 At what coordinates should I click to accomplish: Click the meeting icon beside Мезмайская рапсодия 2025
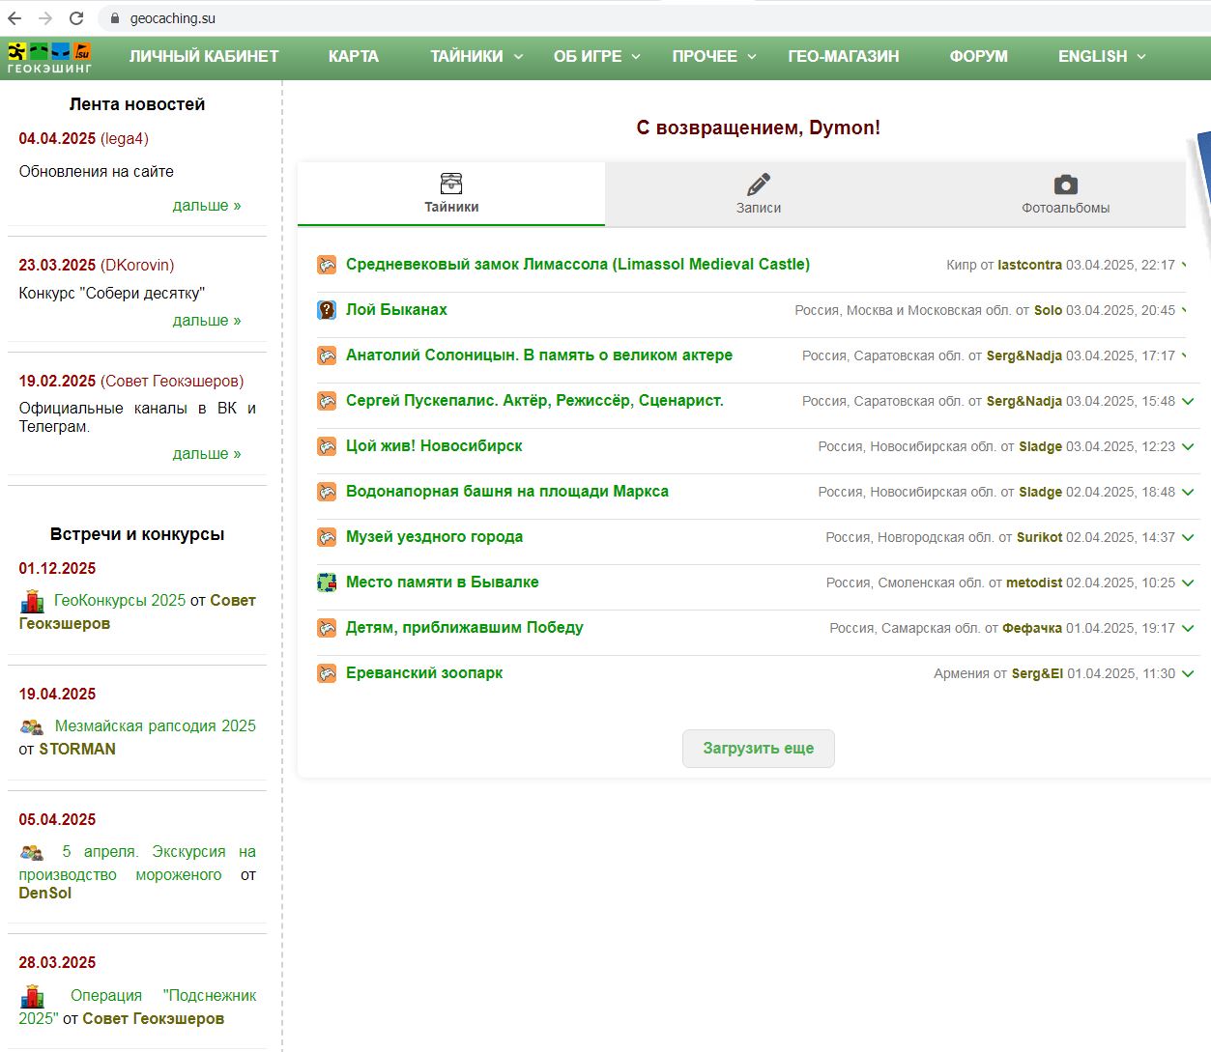click(32, 727)
